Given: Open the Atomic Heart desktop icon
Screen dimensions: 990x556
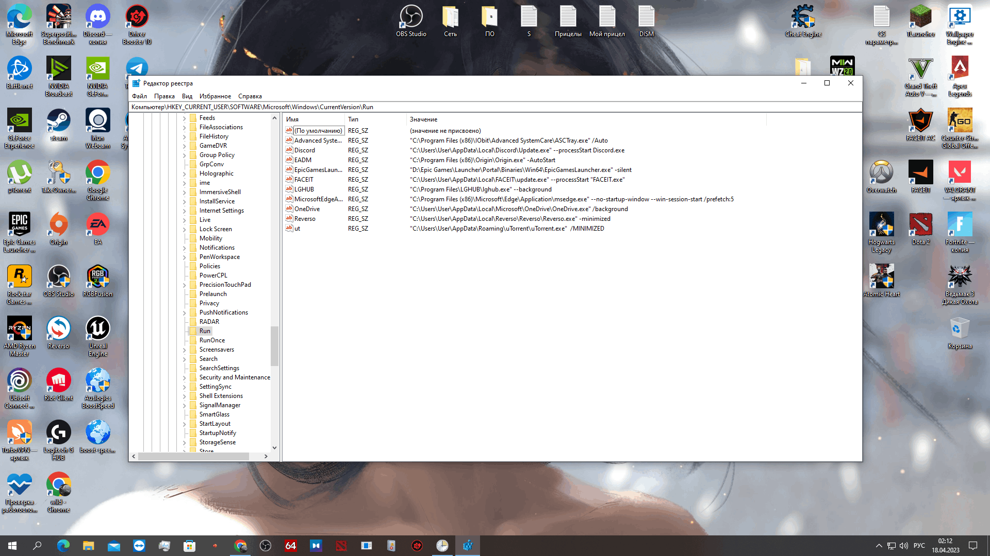Looking at the screenshot, I should (881, 281).
